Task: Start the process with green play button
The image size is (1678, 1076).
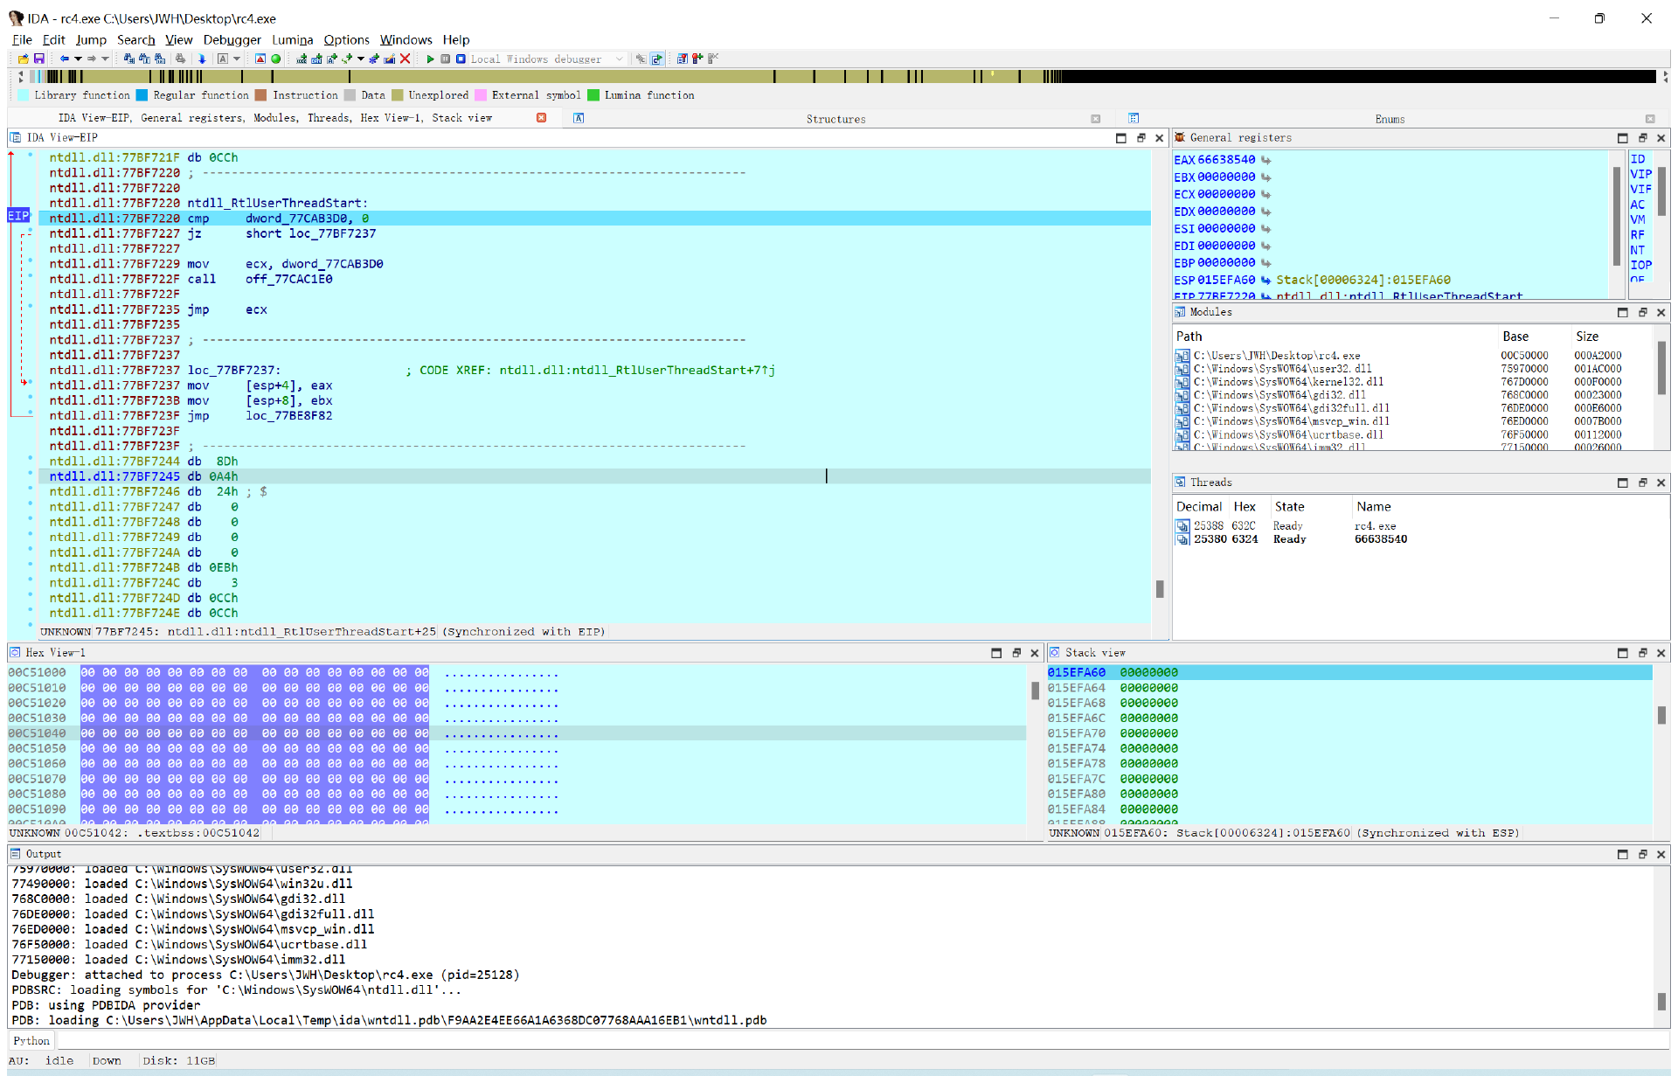Action: pyautogui.click(x=430, y=59)
